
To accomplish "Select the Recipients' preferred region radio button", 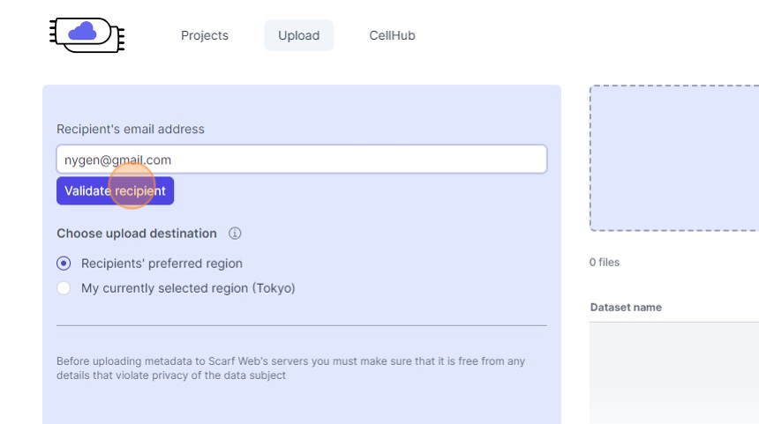I will tap(64, 264).
